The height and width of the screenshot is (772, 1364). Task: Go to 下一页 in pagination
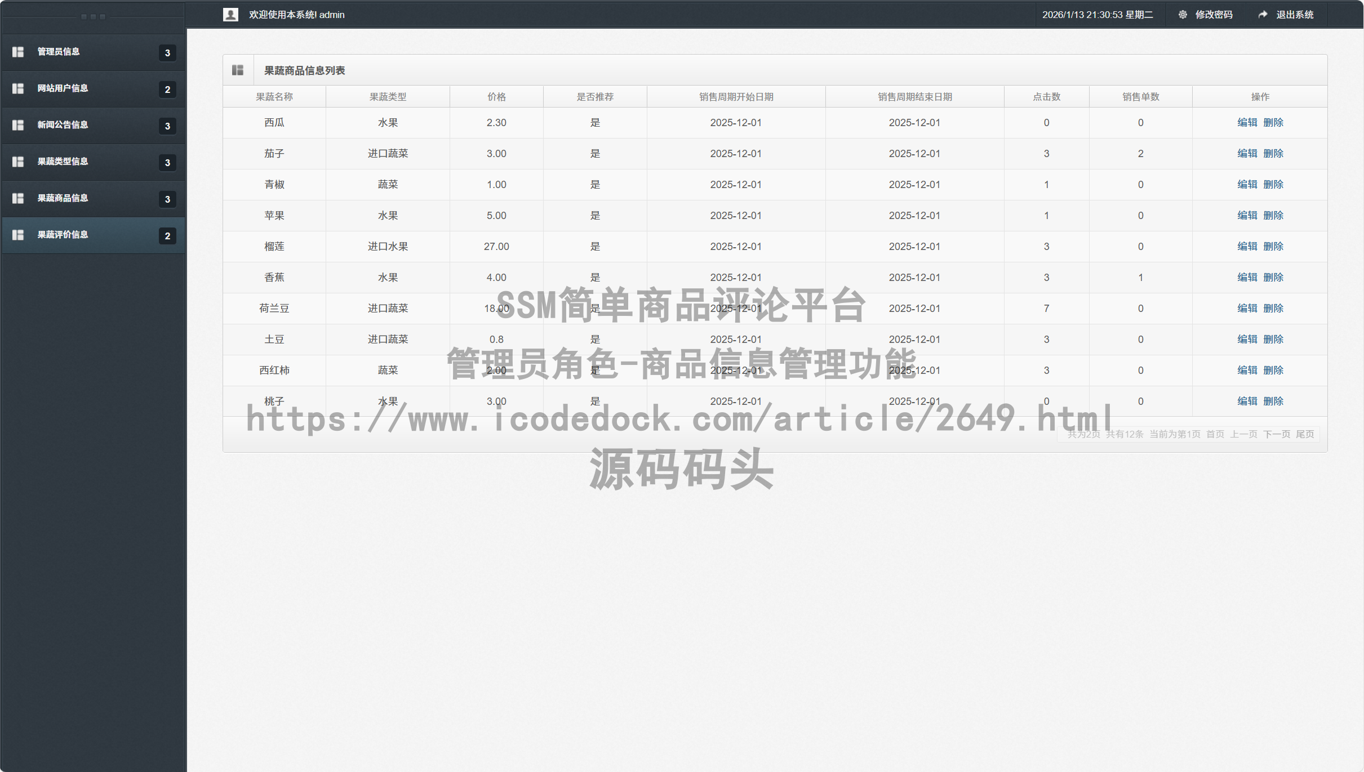coord(1277,434)
